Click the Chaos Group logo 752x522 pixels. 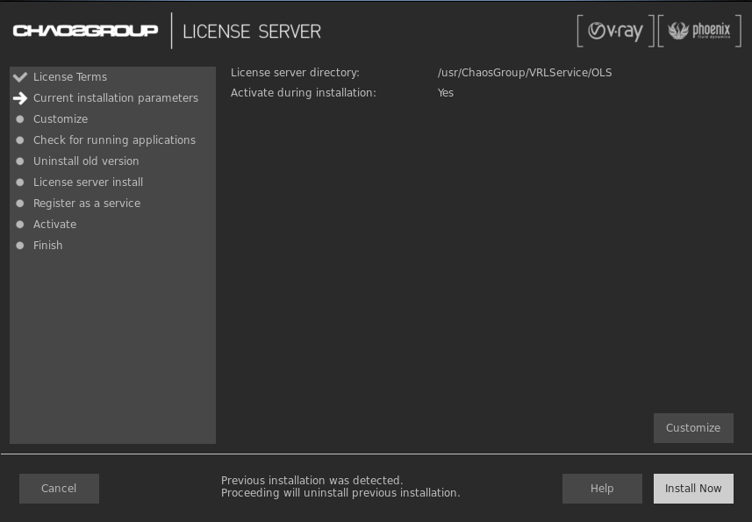pos(85,31)
